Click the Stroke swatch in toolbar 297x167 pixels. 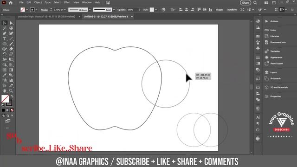click(9, 103)
